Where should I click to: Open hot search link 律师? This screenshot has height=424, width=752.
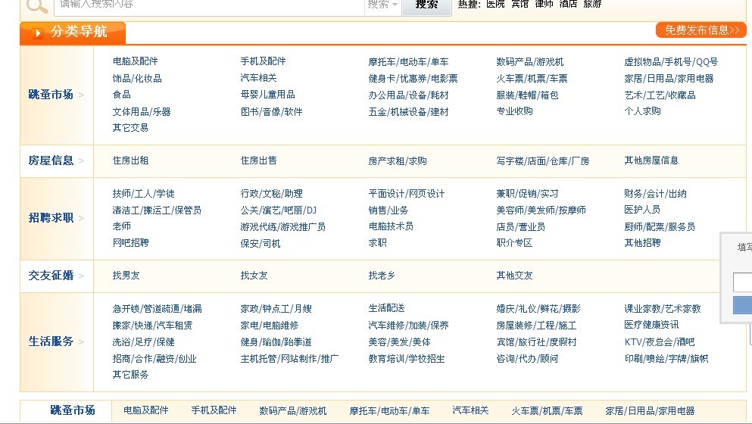click(x=544, y=5)
